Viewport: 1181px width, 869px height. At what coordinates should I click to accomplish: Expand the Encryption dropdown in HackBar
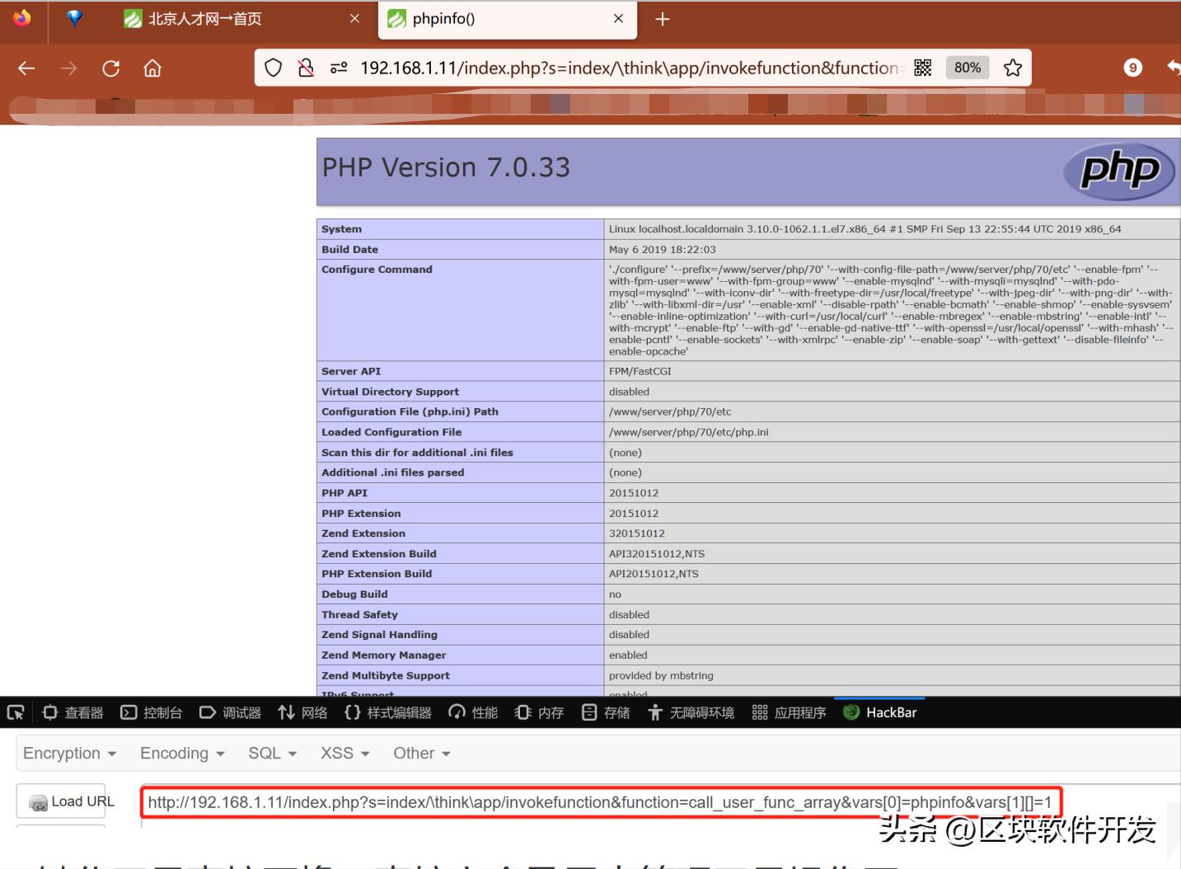click(69, 753)
